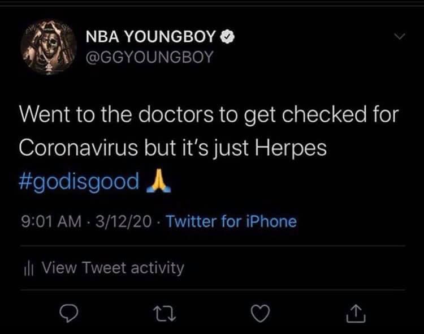Click the reply speech bubble icon
Viewport: 424px width, 334px height.
coord(68,313)
